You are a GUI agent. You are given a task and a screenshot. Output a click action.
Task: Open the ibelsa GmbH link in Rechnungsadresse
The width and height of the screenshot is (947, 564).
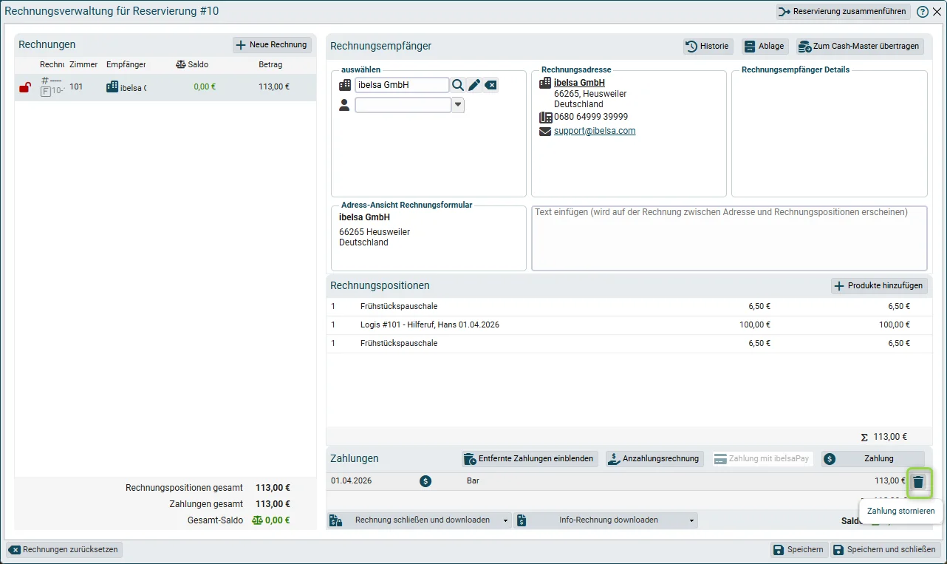tap(579, 83)
